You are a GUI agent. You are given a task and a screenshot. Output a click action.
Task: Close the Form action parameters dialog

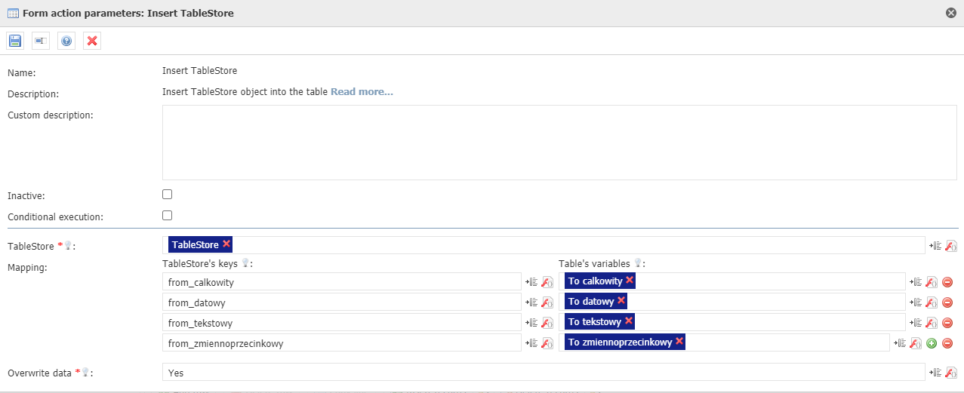pyautogui.click(x=951, y=13)
